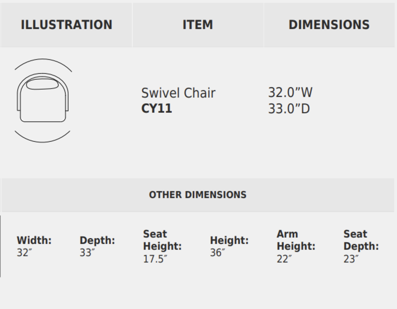Click the Seat Depth label
Image resolution: width=397 pixels, height=309 pixels.
click(x=361, y=240)
